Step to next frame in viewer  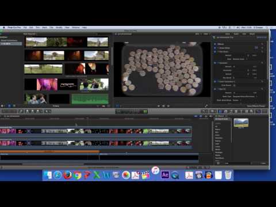click(x=168, y=106)
